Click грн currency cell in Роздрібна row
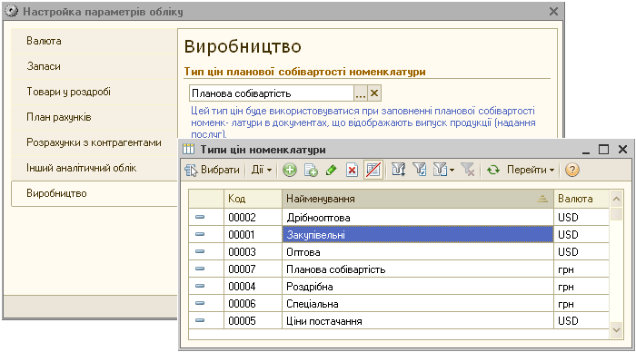 coord(581,287)
